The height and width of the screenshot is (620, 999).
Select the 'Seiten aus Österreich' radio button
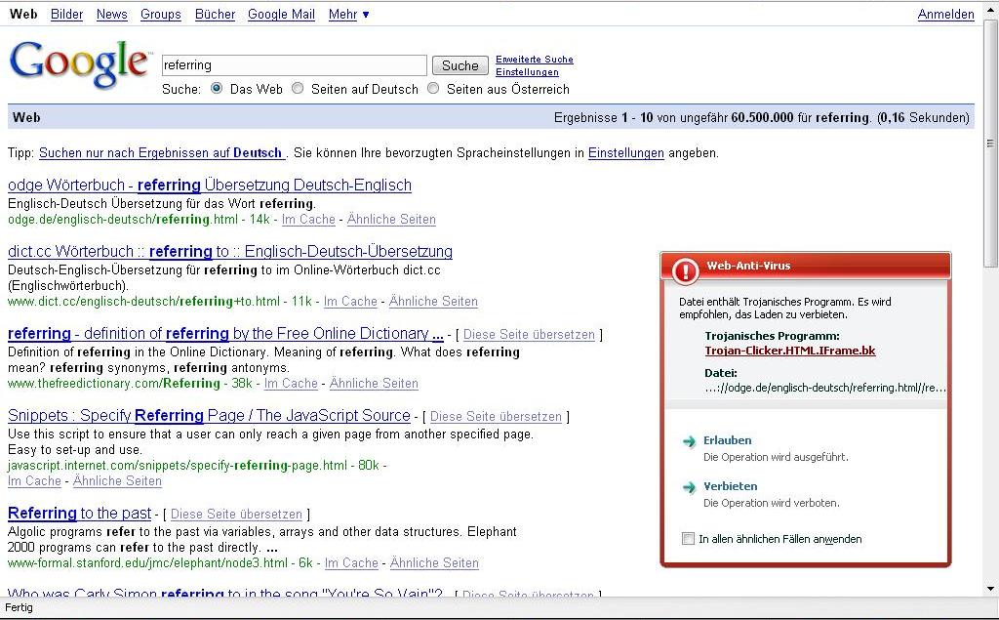[x=433, y=89]
